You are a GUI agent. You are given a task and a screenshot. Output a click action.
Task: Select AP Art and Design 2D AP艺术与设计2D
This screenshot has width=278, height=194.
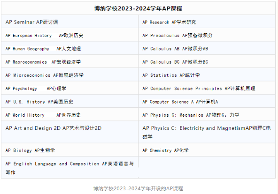(x=69, y=132)
